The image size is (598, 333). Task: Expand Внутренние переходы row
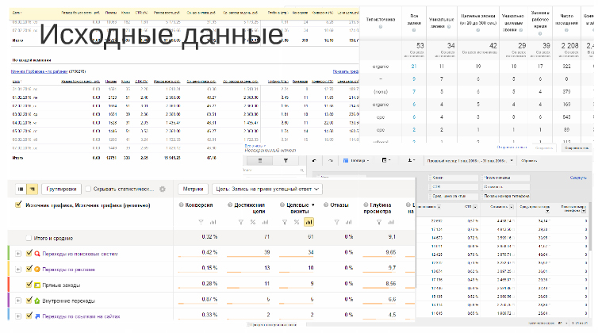[18, 300]
